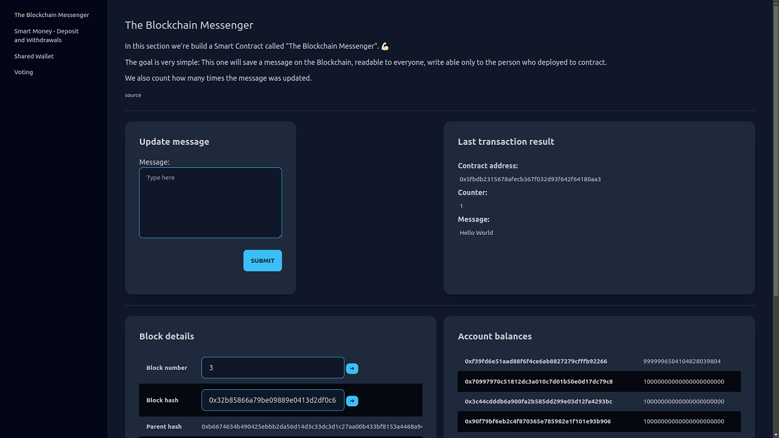Click into the Block hash input

[x=273, y=400]
